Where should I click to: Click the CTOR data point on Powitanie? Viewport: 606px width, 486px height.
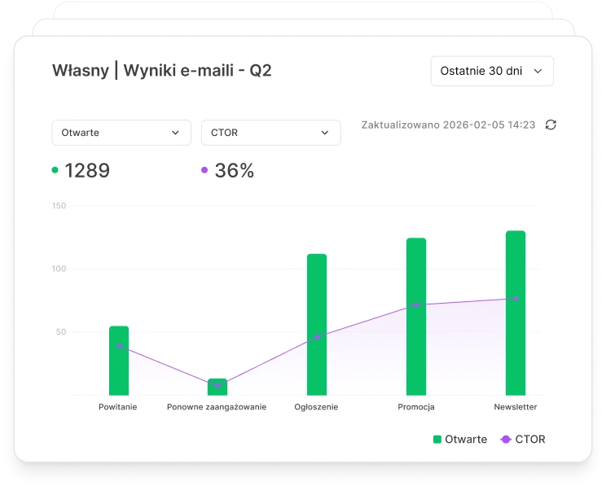119,346
